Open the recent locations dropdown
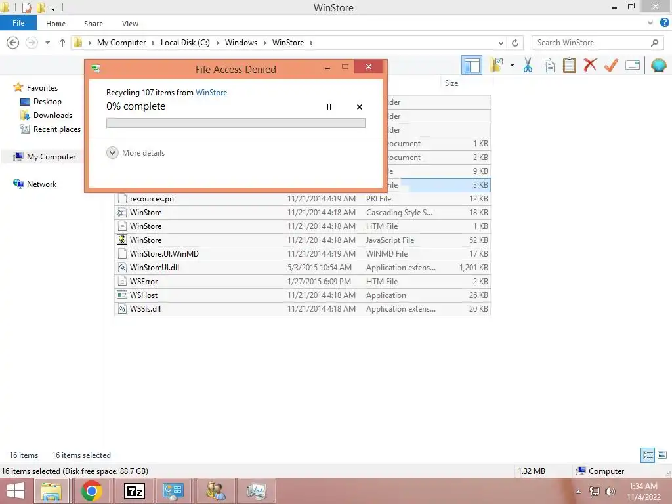 click(47, 43)
